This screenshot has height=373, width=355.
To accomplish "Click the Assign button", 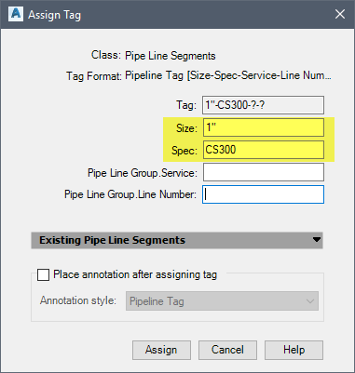I will (161, 350).
